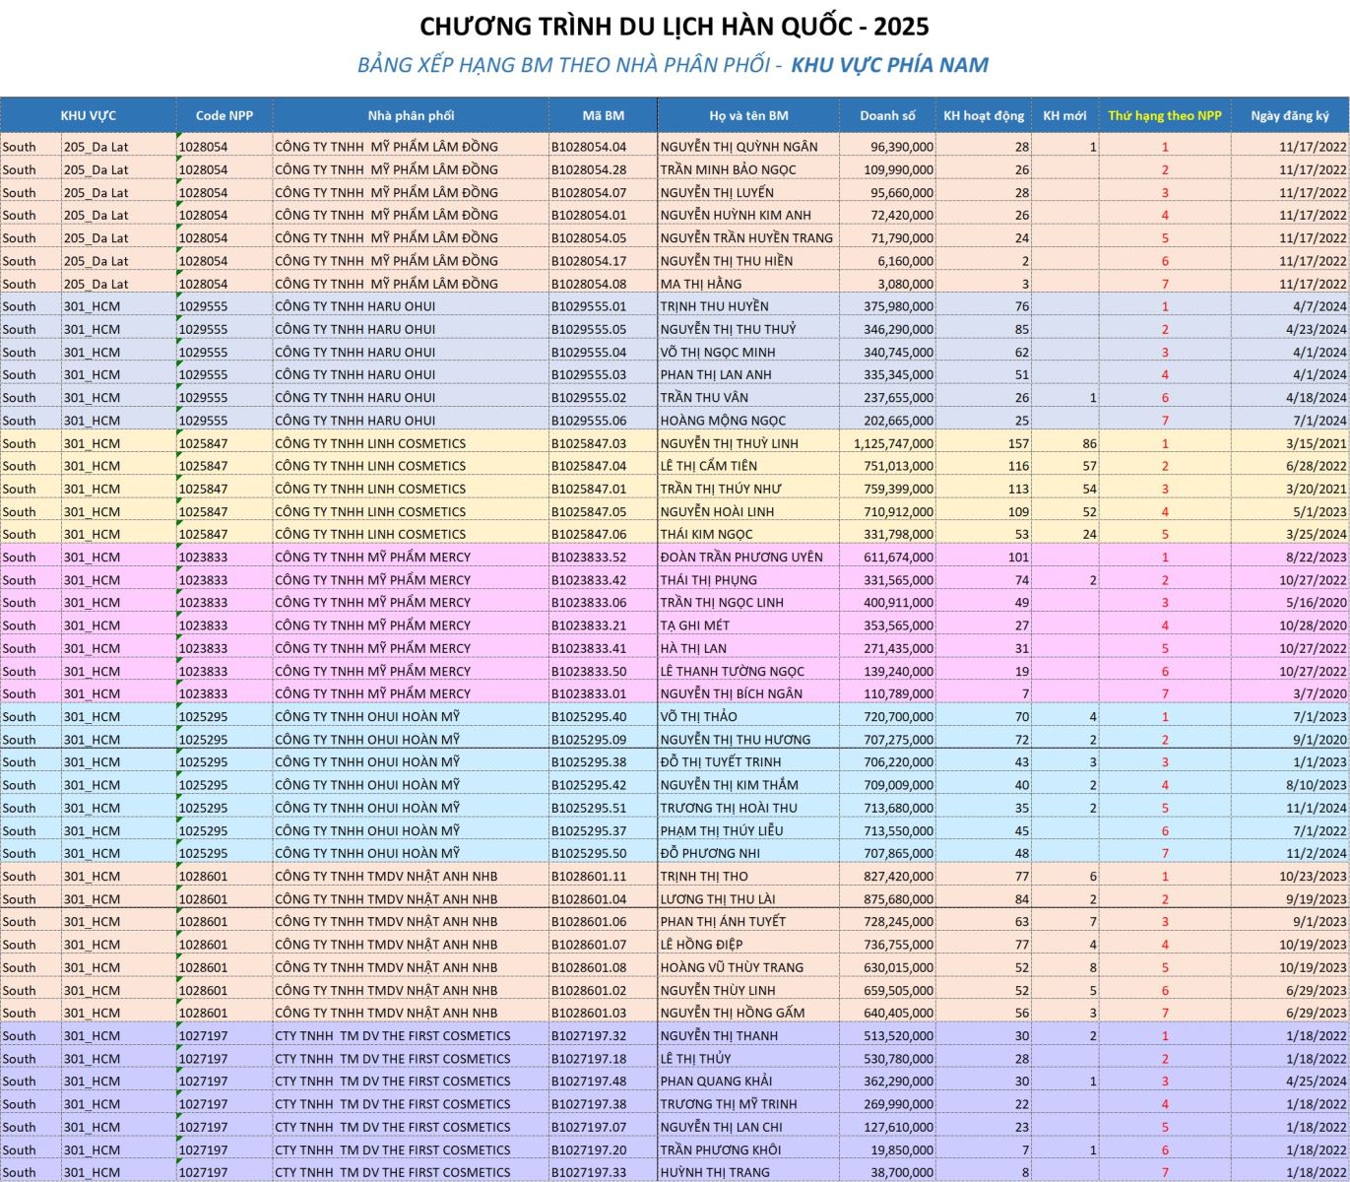Click BM code B1025295.09

(589, 740)
